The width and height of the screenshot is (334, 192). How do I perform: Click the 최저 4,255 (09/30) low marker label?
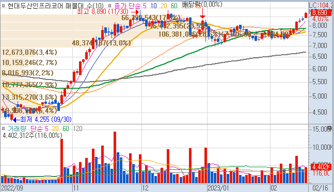coord(46,119)
